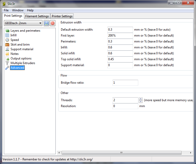This screenshot has width=196, height=164.
Task: Select the Speed clock icon
Action: (x=7, y=40)
